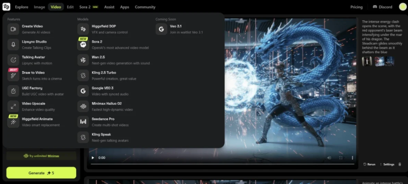
Task: Click the third reference thumbnail beside prompt
Action: pyautogui.click(x=389, y=61)
